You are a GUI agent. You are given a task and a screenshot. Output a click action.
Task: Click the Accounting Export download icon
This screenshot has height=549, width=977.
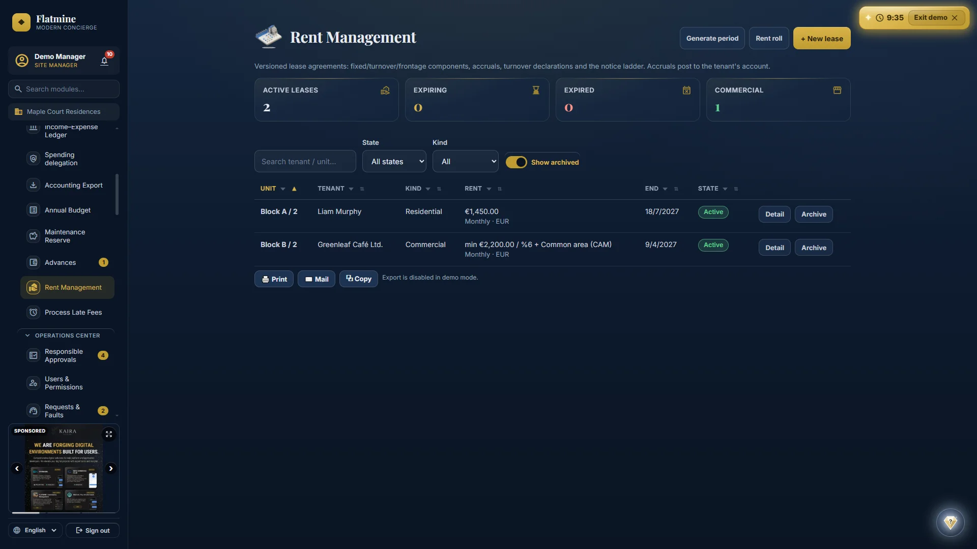click(x=33, y=185)
